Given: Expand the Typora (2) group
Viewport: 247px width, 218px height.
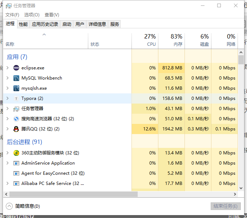Looking at the screenshot, I should pos(7,98).
